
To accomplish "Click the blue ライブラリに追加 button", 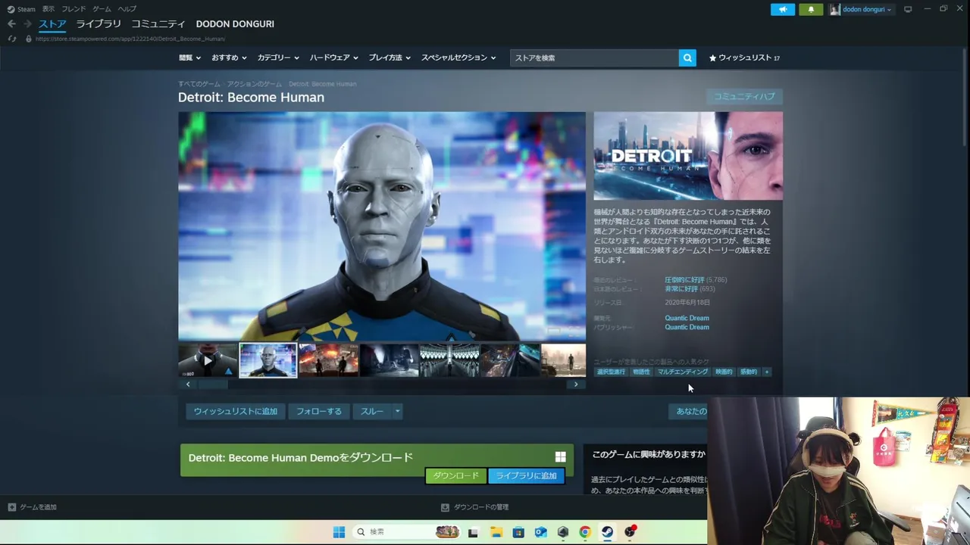I will 527,475.
